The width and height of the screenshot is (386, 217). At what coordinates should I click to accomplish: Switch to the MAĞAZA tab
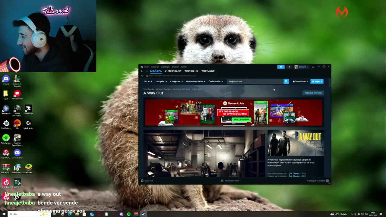[156, 71]
